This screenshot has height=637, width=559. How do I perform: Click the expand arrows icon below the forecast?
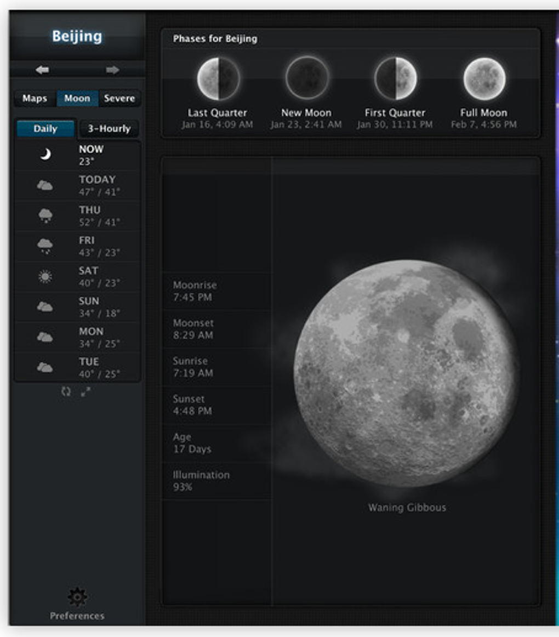(x=85, y=391)
